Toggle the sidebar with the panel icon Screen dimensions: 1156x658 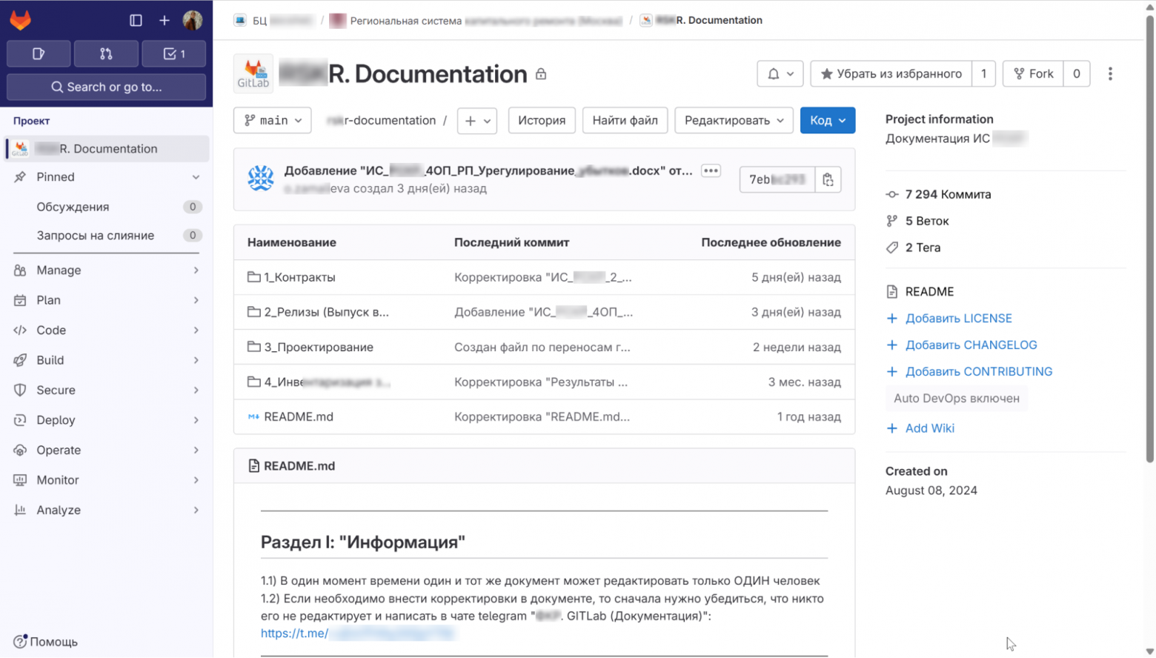point(135,20)
